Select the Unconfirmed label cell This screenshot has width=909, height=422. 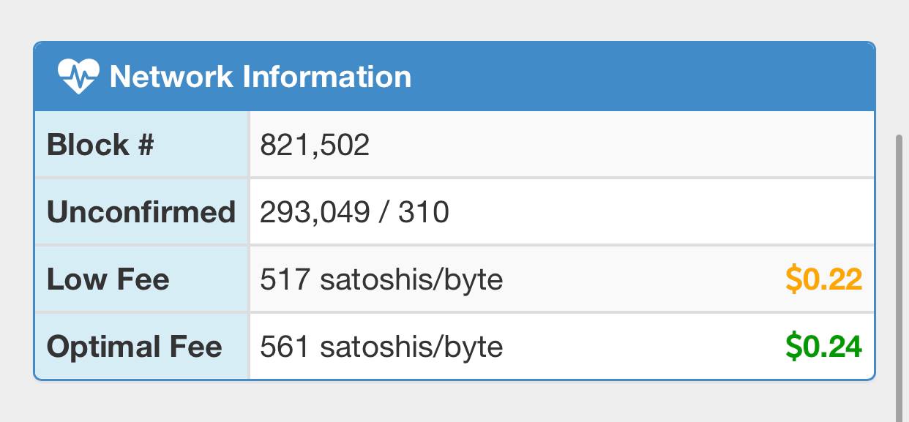[x=142, y=212]
